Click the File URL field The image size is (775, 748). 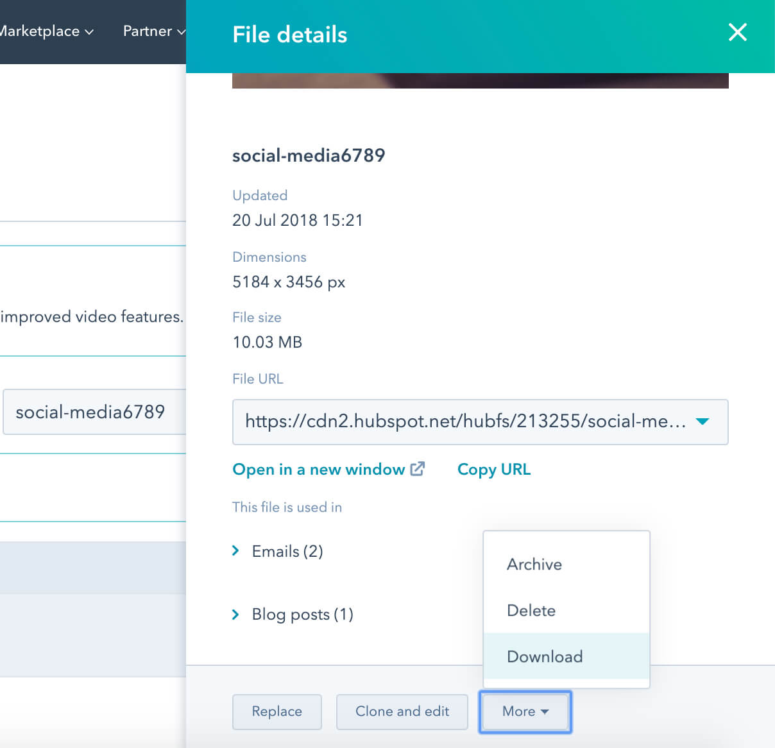(480, 422)
